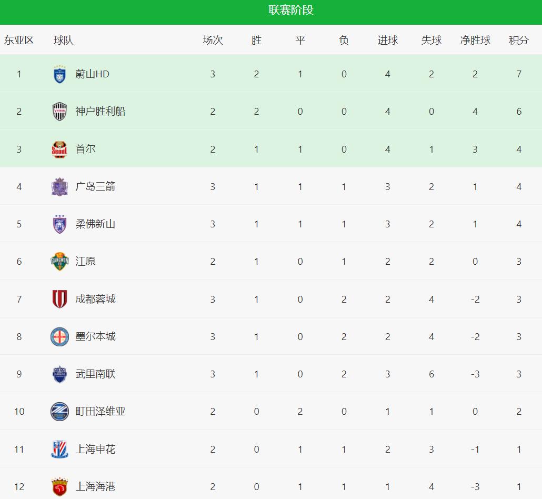Click the 上海申花 team crest
Screen dimensions: 542x499
pos(59,449)
